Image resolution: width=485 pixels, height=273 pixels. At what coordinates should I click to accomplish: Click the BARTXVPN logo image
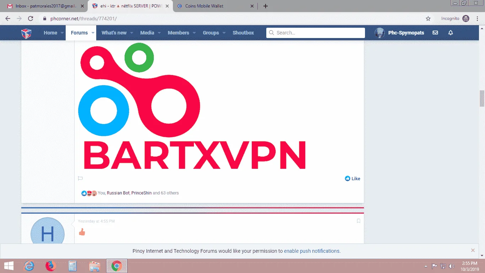coord(192,106)
